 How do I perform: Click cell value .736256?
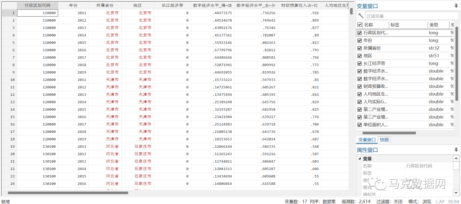pyautogui.click(x=256, y=13)
